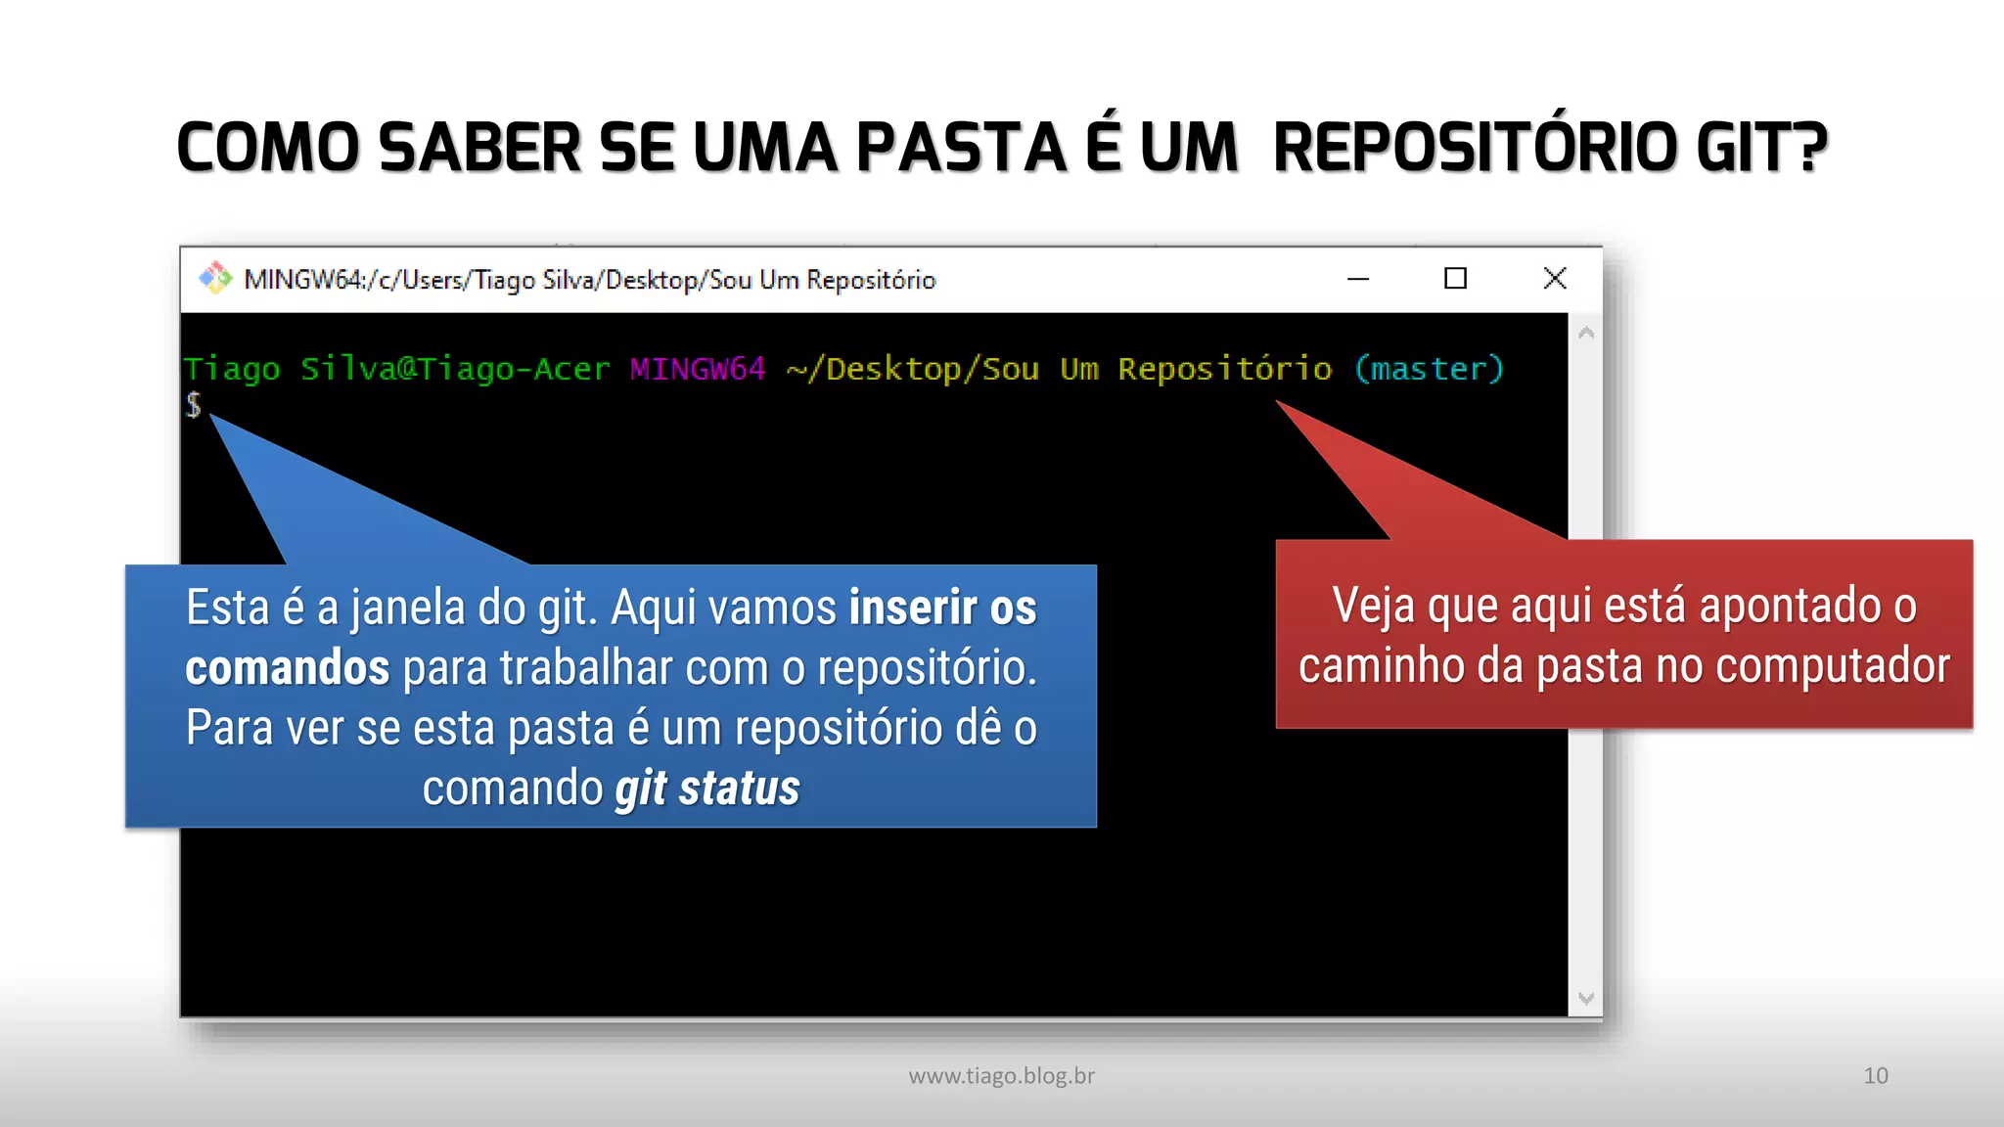Click the slide number 10

(1876, 1075)
